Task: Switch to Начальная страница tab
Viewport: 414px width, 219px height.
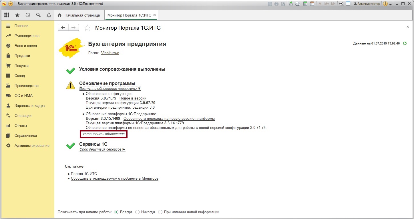Action: pos(79,15)
